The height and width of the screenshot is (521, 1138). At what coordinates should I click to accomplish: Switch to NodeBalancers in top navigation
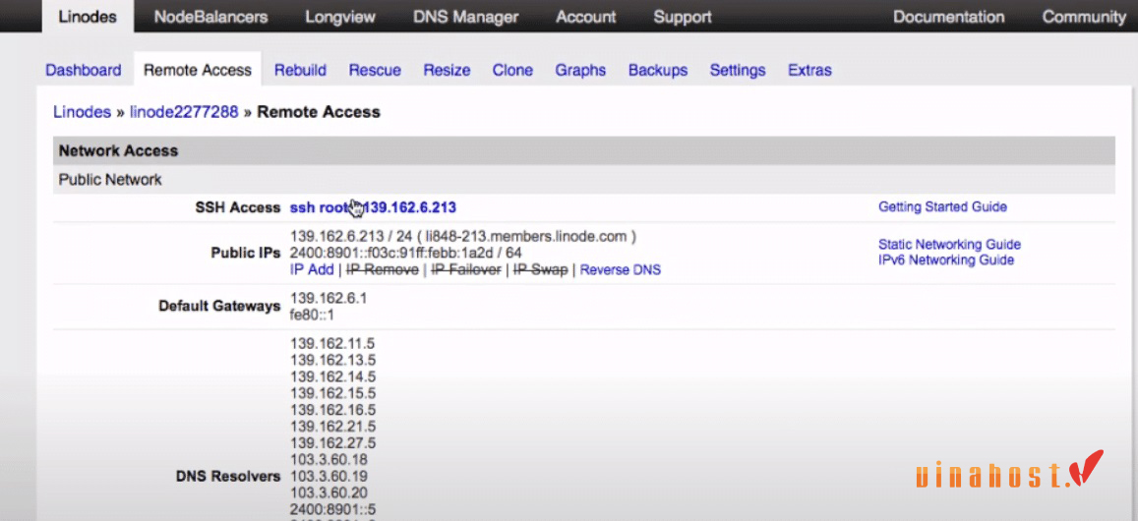(210, 17)
